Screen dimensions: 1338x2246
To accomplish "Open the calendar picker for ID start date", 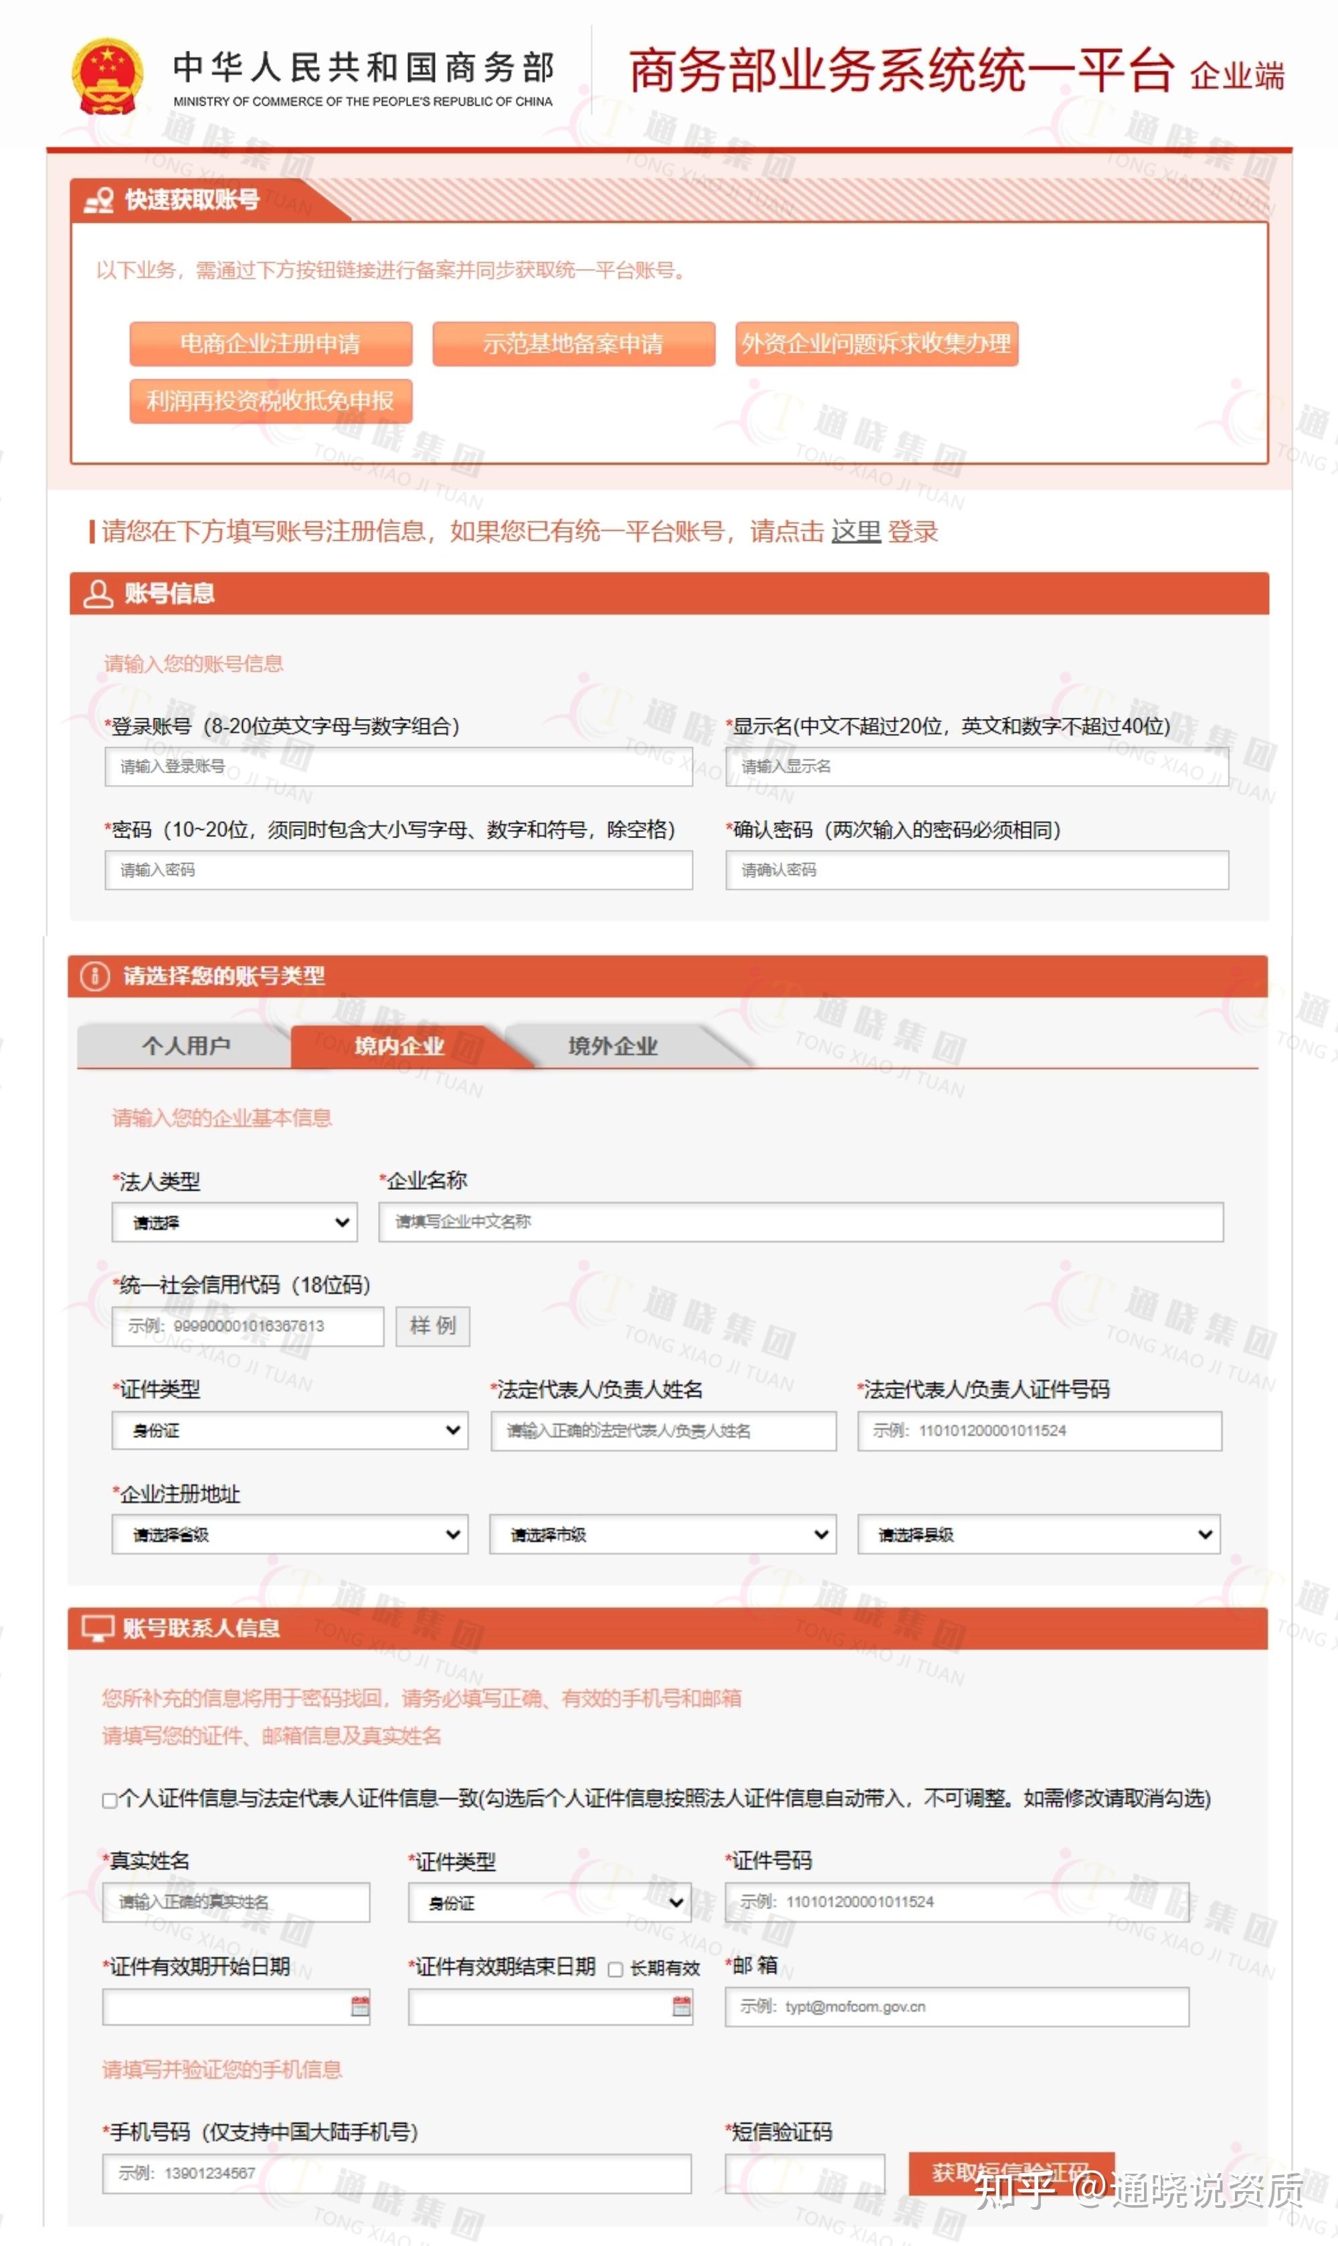I will [360, 2007].
